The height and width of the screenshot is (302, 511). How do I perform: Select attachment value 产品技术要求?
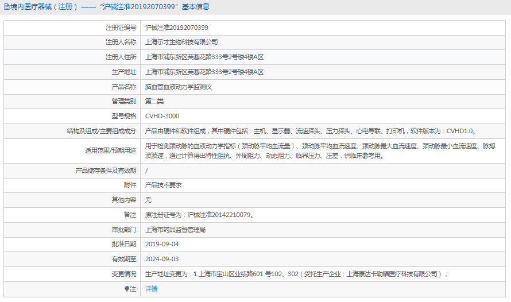point(163,185)
